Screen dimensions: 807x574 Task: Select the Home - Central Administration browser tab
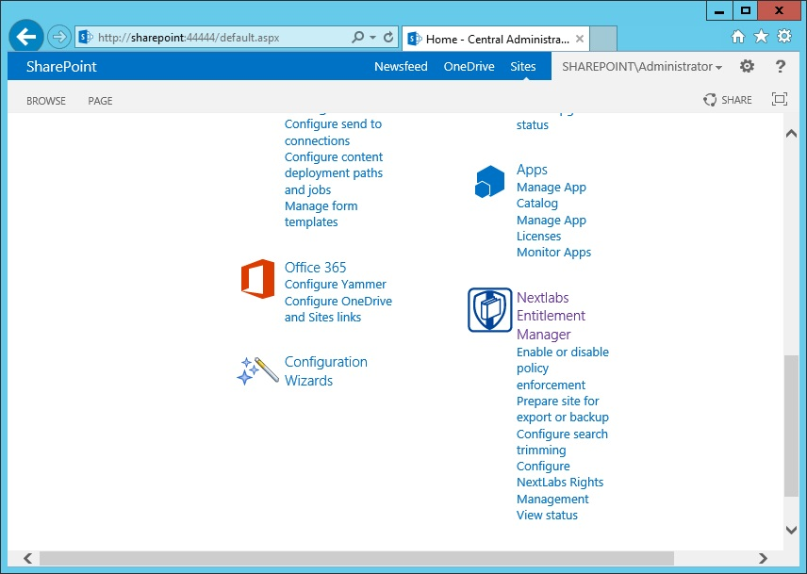pyautogui.click(x=495, y=39)
